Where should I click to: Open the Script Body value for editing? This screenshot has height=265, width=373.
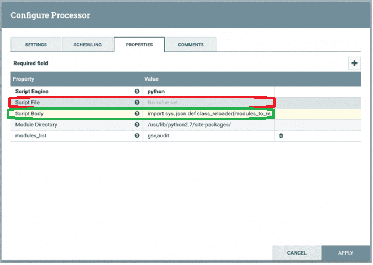click(x=207, y=114)
